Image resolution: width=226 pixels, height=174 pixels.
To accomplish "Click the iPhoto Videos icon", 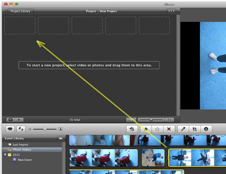I will 10,150.
